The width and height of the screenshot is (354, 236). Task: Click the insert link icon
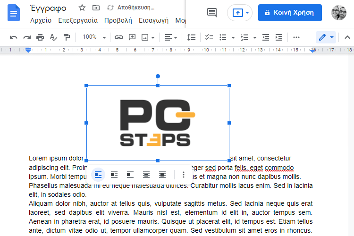119,37
